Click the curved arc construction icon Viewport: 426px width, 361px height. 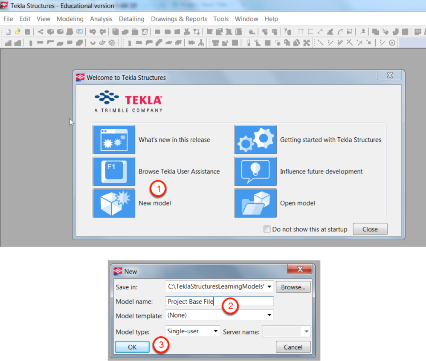pyautogui.click(x=340, y=32)
